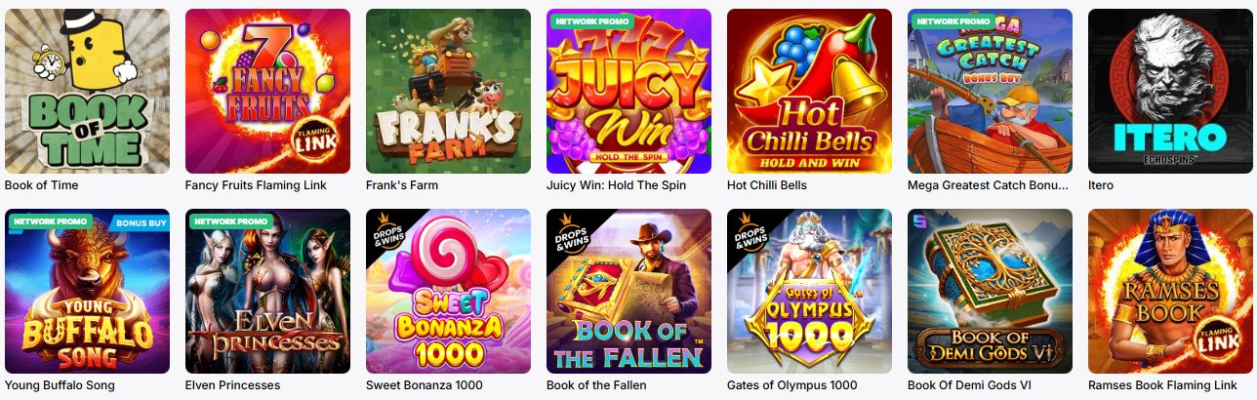This screenshot has width=1257, height=400.
Task: Open the Book of Time game thumbnail
Action: point(87,91)
